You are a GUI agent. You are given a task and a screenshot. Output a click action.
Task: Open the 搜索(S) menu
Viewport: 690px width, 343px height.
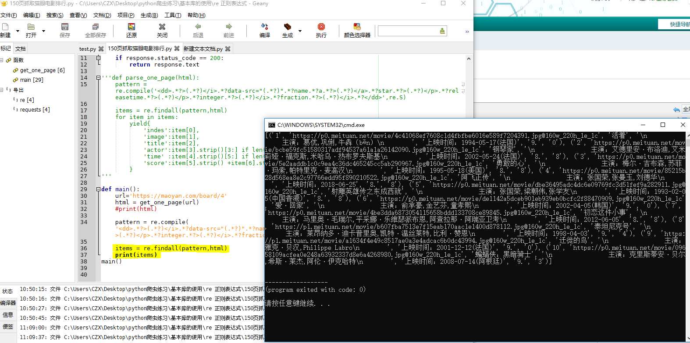55,15
